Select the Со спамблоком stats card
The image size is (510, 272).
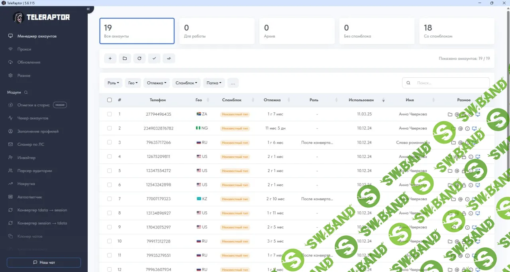[x=457, y=31]
